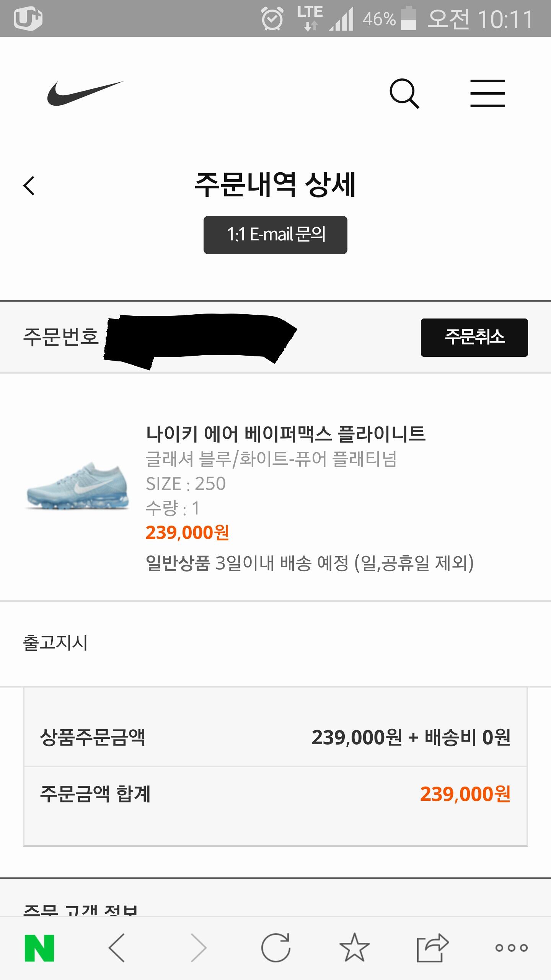Image resolution: width=551 pixels, height=980 pixels.
Task: Tap the battery indicator in status bar
Action: pyautogui.click(x=408, y=18)
